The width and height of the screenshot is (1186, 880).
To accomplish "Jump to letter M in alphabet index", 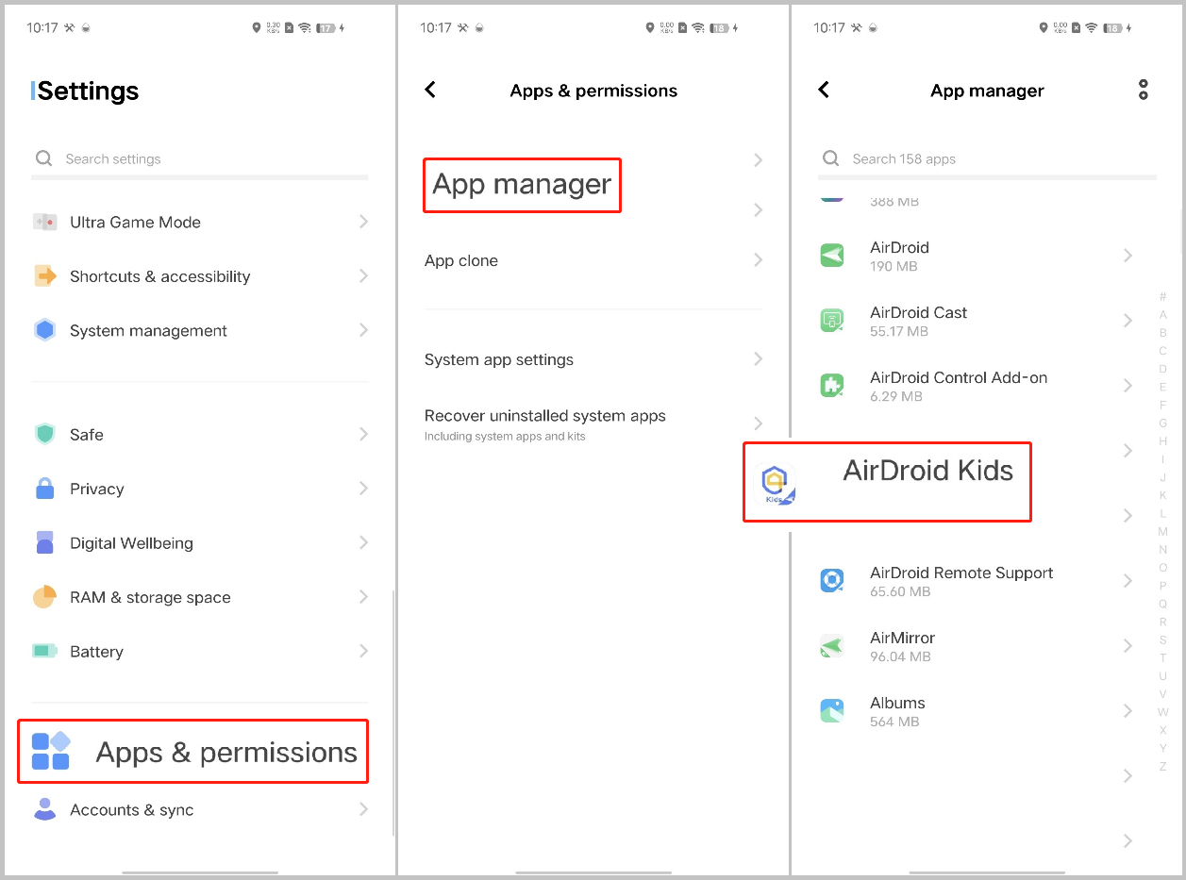I will pos(1162,532).
